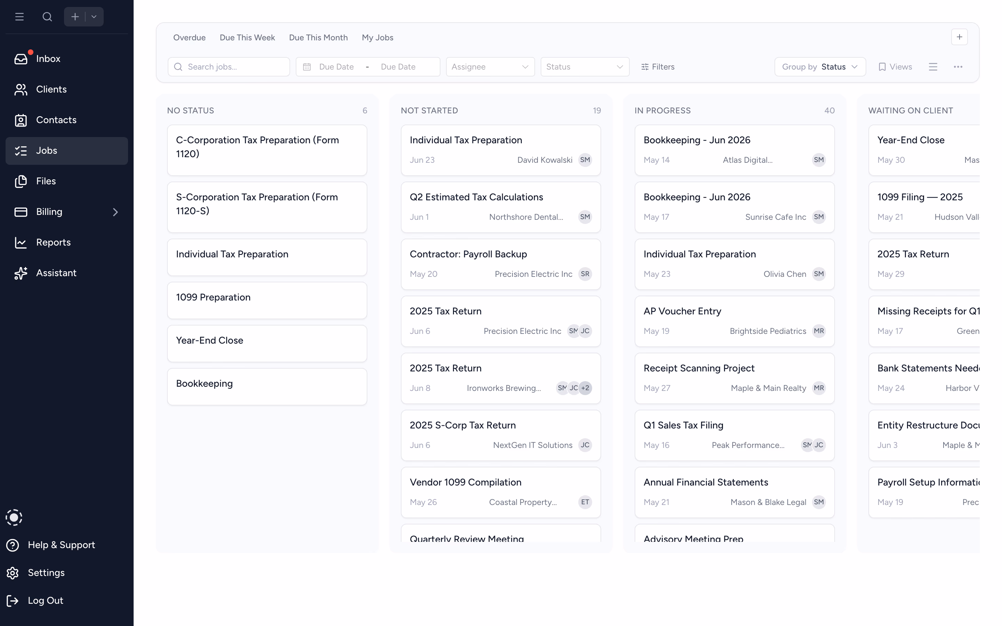Switch to Due This Month tab
Viewport: 1002px width, 626px height.
318,38
